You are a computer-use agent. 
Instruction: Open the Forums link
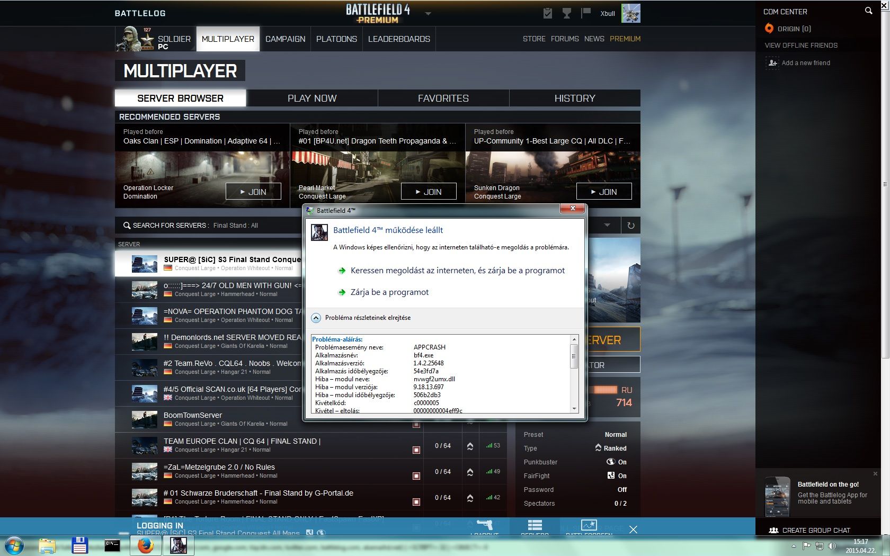(565, 39)
